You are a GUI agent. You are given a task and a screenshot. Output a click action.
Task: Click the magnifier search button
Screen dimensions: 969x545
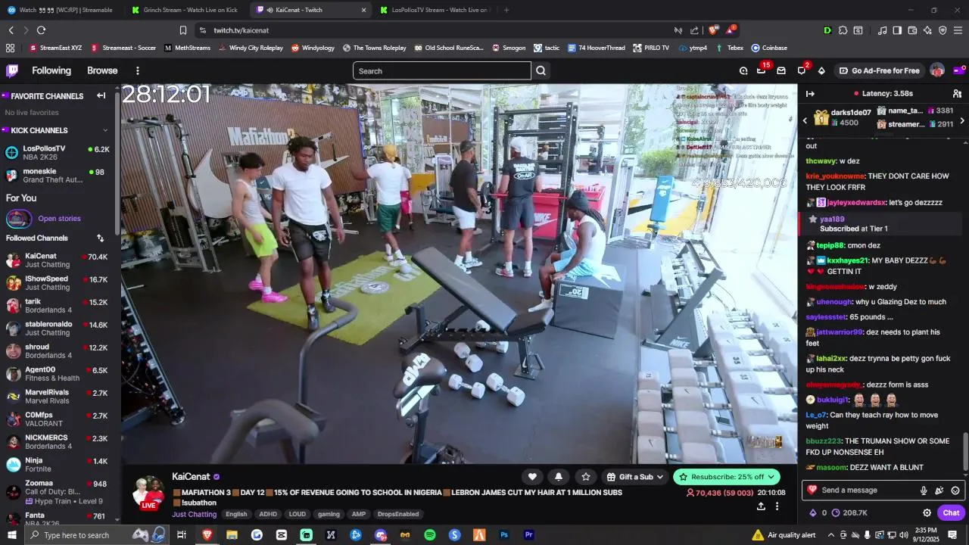point(541,70)
